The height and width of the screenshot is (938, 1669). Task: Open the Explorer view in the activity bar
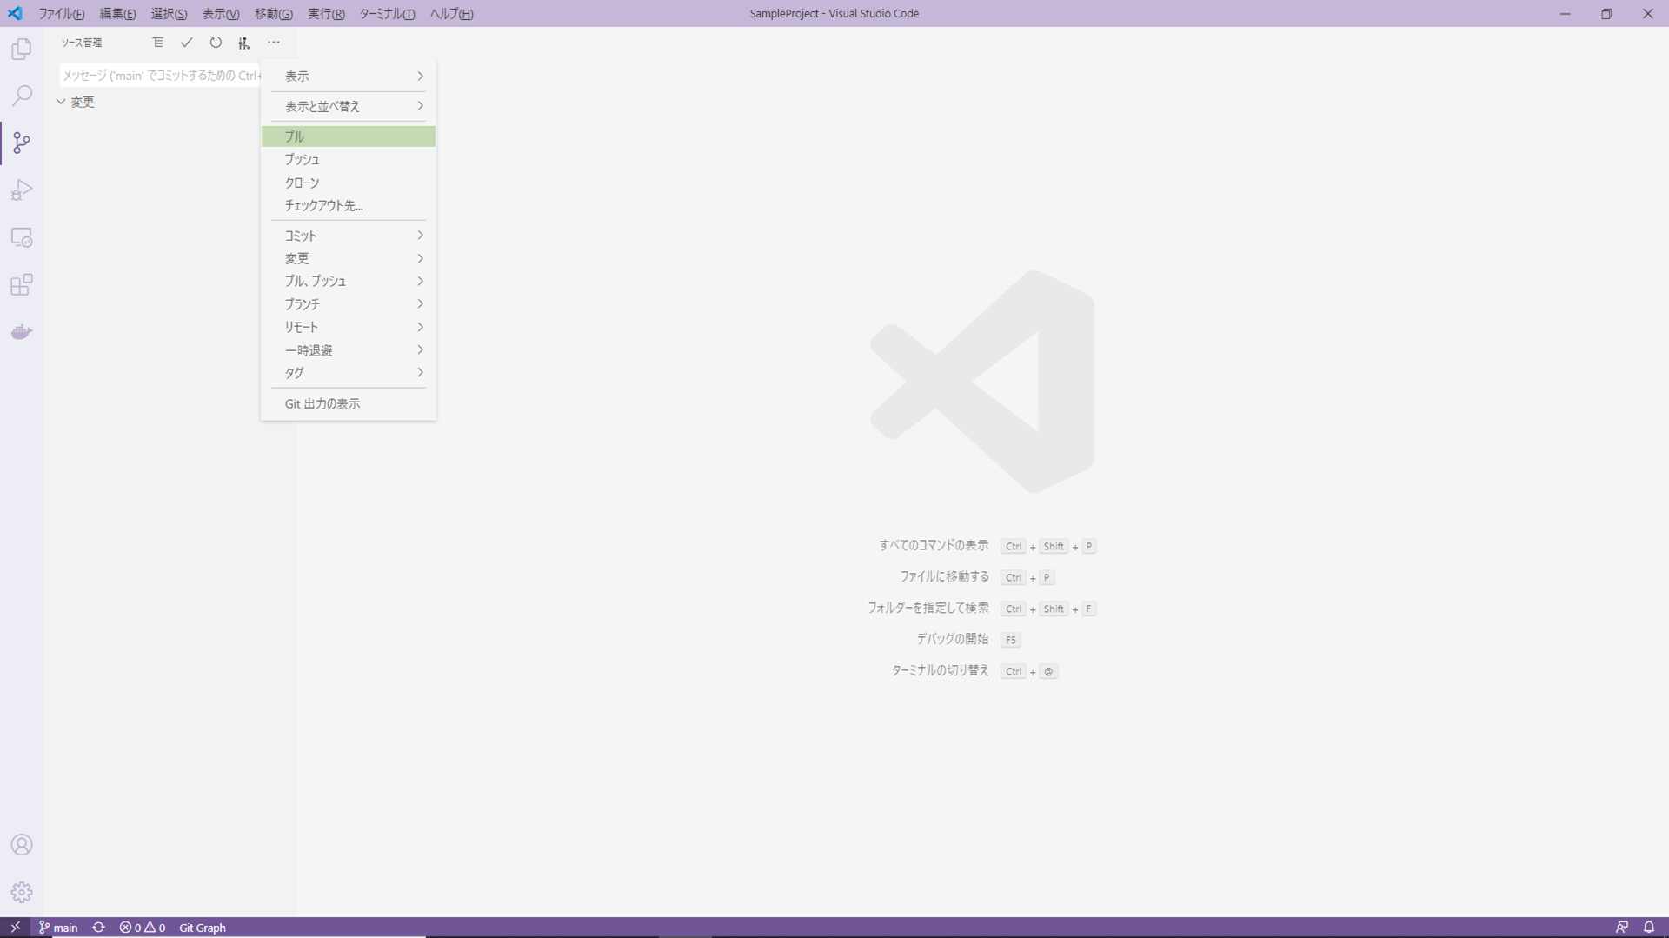pos(22,49)
